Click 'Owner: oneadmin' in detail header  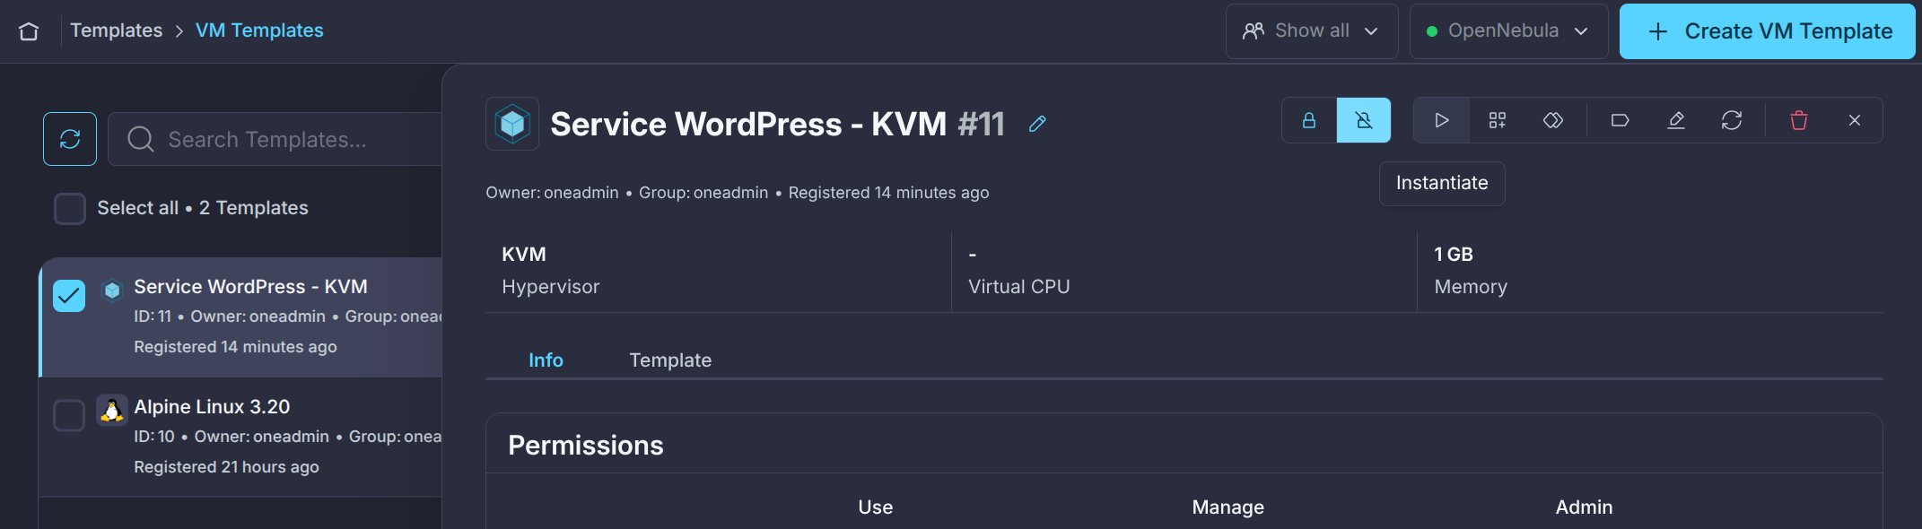(553, 193)
